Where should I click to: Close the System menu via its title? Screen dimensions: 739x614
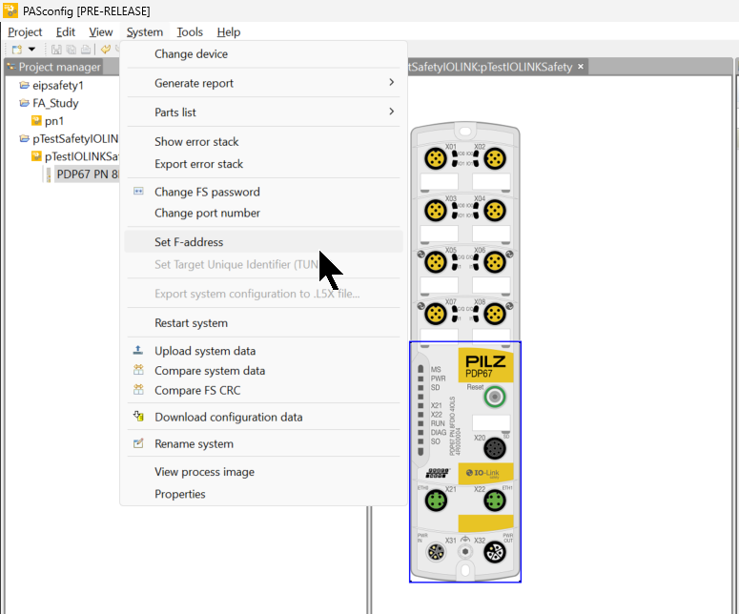tap(145, 32)
